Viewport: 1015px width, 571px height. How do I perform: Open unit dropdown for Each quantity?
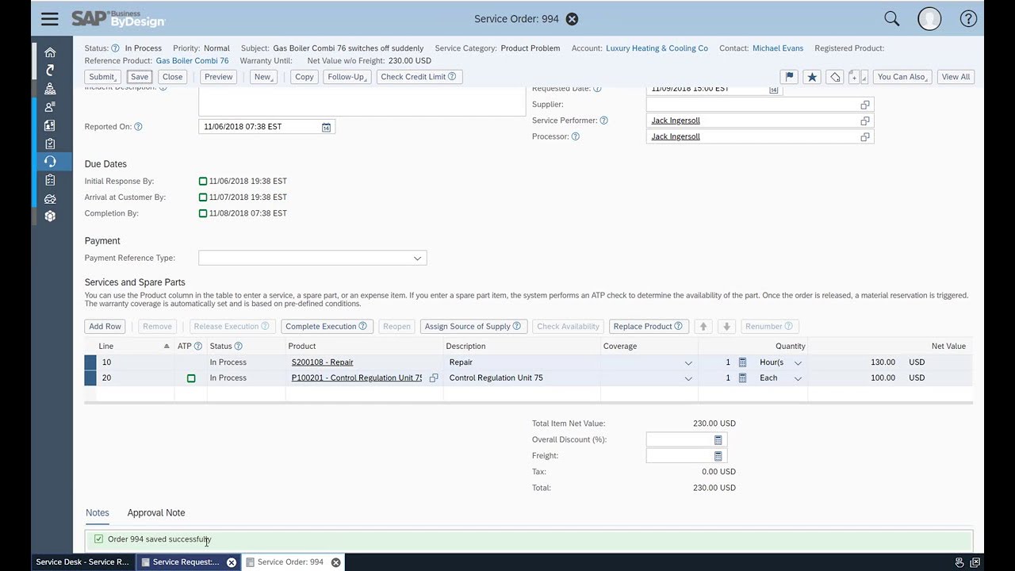tap(798, 378)
